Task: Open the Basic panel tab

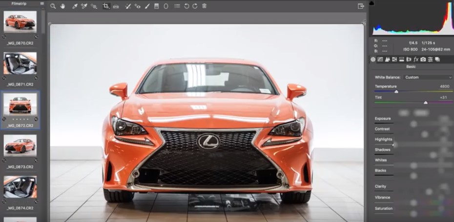Action: tap(373, 60)
